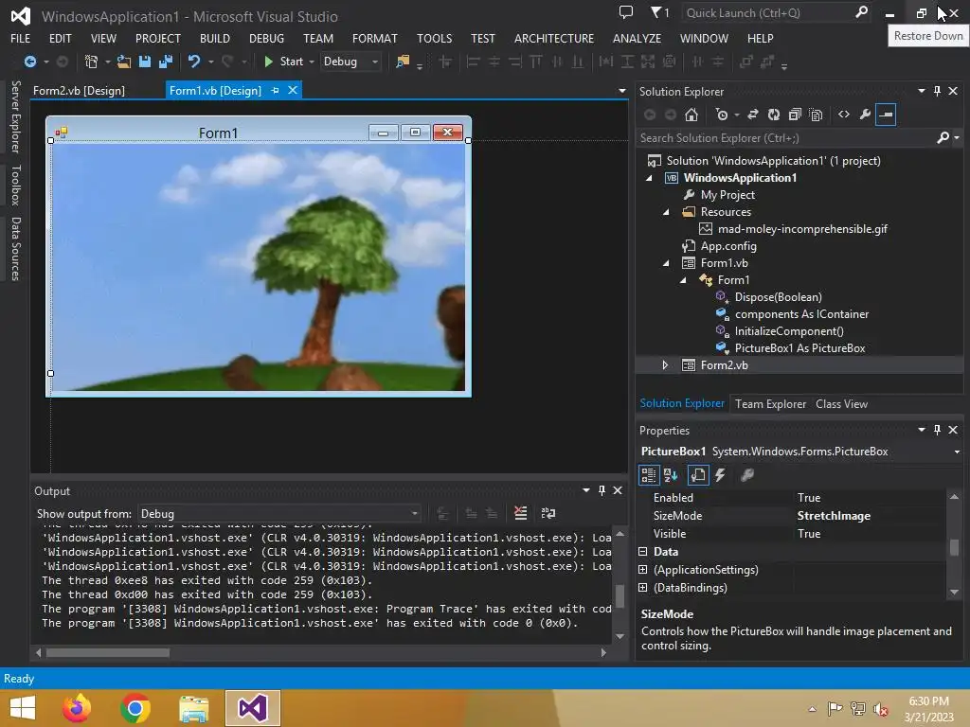Switch to the Form2.vb [Design] tab
Viewport: 970px width, 727px height.
click(80, 91)
